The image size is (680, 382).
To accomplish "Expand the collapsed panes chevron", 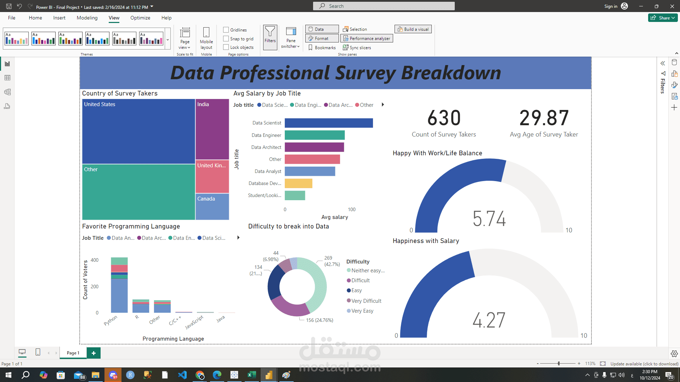I will (x=663, y=63).
